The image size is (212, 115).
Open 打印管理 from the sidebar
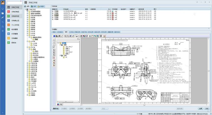coord(14,34)
